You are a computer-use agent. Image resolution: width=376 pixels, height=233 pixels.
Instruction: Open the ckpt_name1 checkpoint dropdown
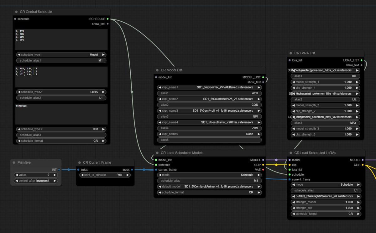209,87
